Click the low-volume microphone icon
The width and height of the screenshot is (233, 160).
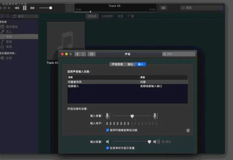click(108, 116)
